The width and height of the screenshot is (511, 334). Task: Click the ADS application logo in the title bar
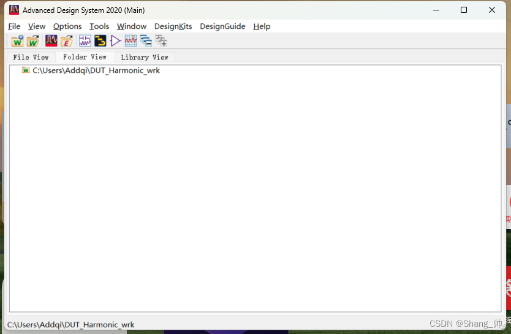[14, 10]
